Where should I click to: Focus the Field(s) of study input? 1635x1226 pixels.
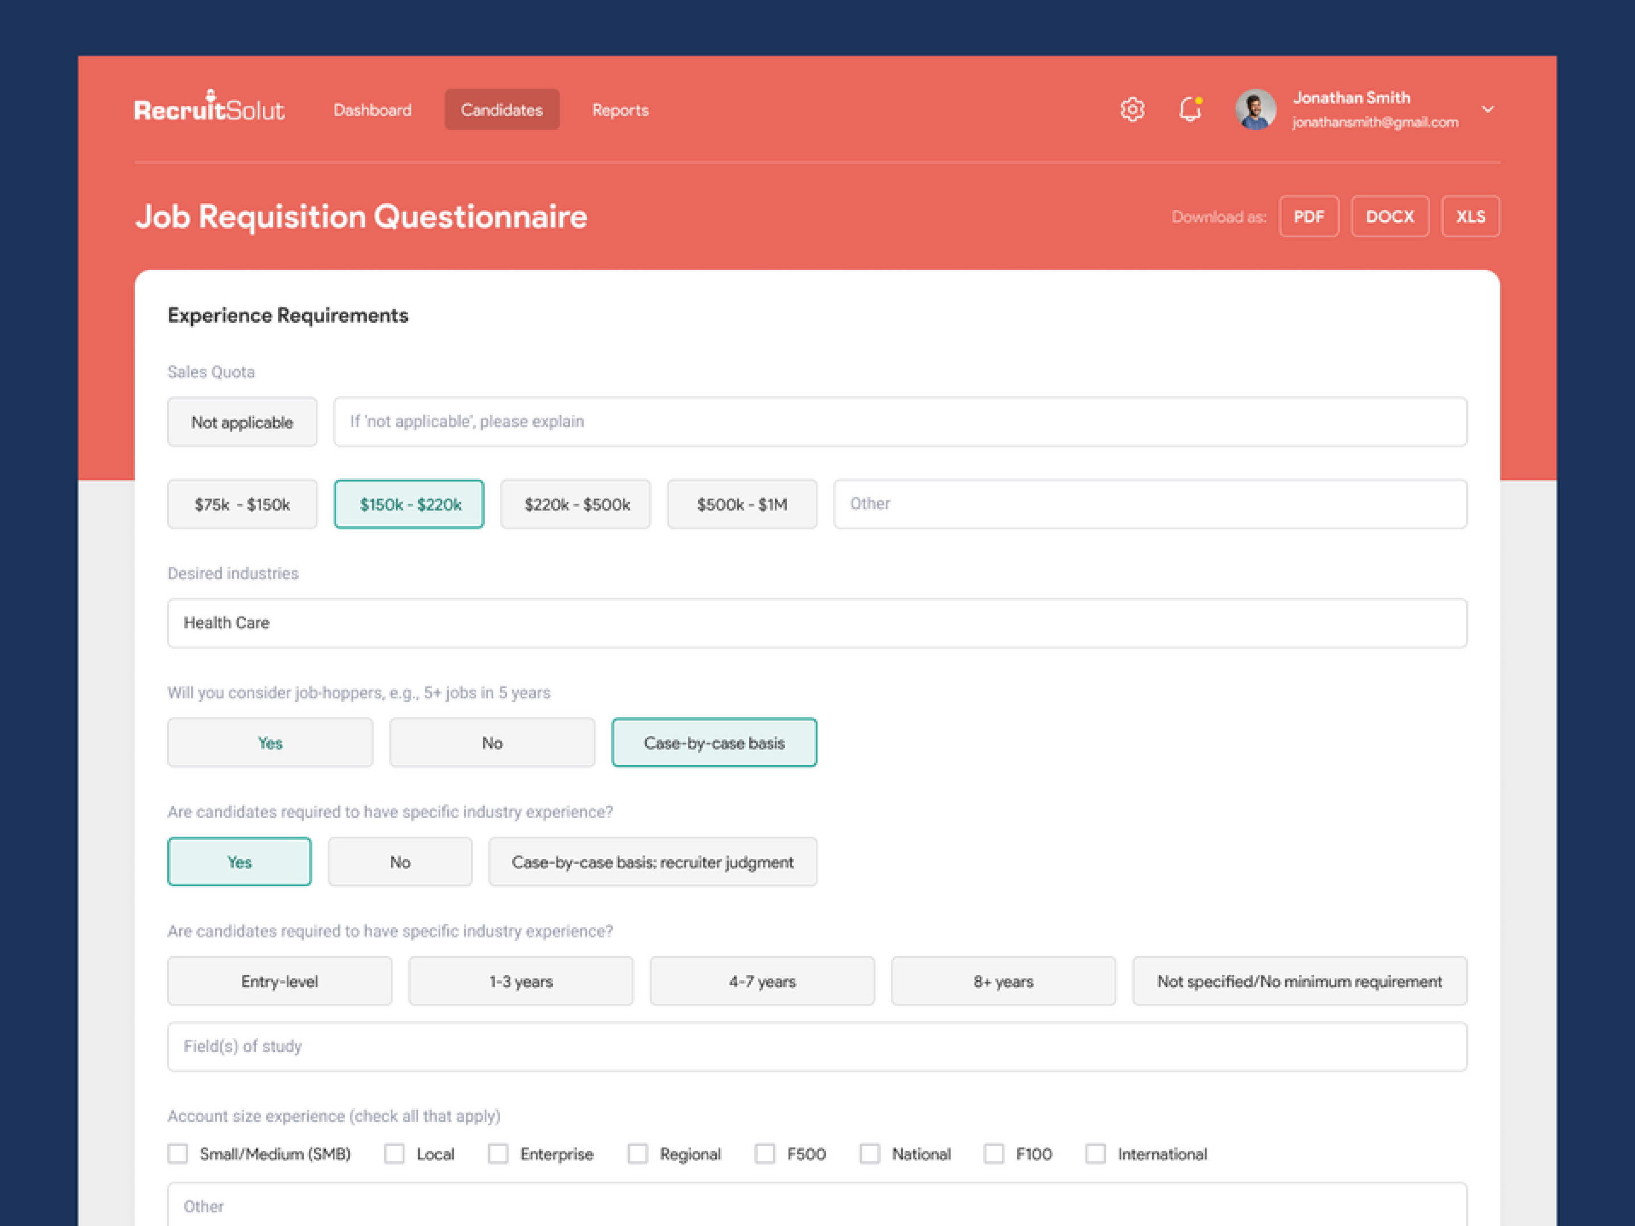coord(817,1046)
